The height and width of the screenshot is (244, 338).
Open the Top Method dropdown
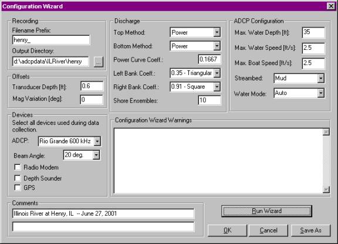point(217,32)
